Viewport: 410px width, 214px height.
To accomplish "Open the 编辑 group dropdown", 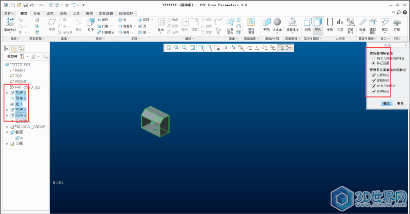I will pyautogui.click(x=189, y=38).
